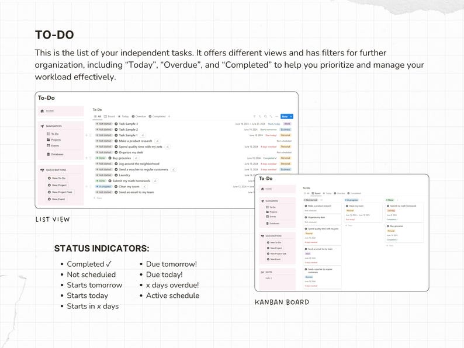This screenshot has height=348, width=464.
Task: Click the Quick Buttons icon in list view
Action: (42, 170)
